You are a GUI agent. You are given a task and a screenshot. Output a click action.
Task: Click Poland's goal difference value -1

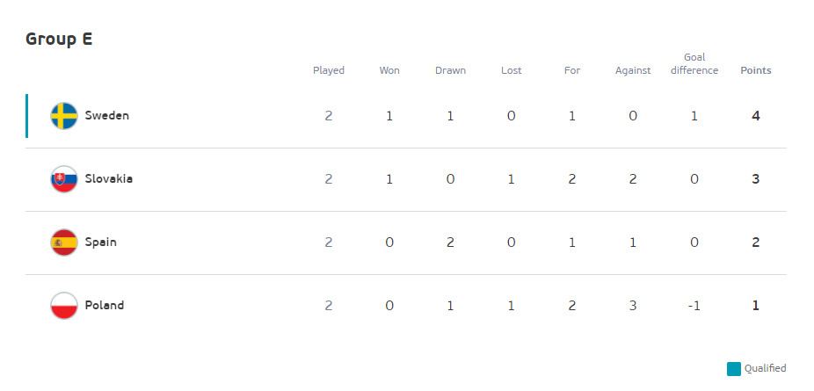[694, 306]
